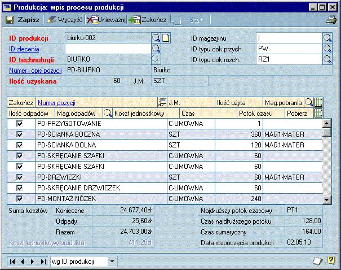
Task: Click into the ID zlecenia input field
Action: pyautogui.click(x=108, y=49)
